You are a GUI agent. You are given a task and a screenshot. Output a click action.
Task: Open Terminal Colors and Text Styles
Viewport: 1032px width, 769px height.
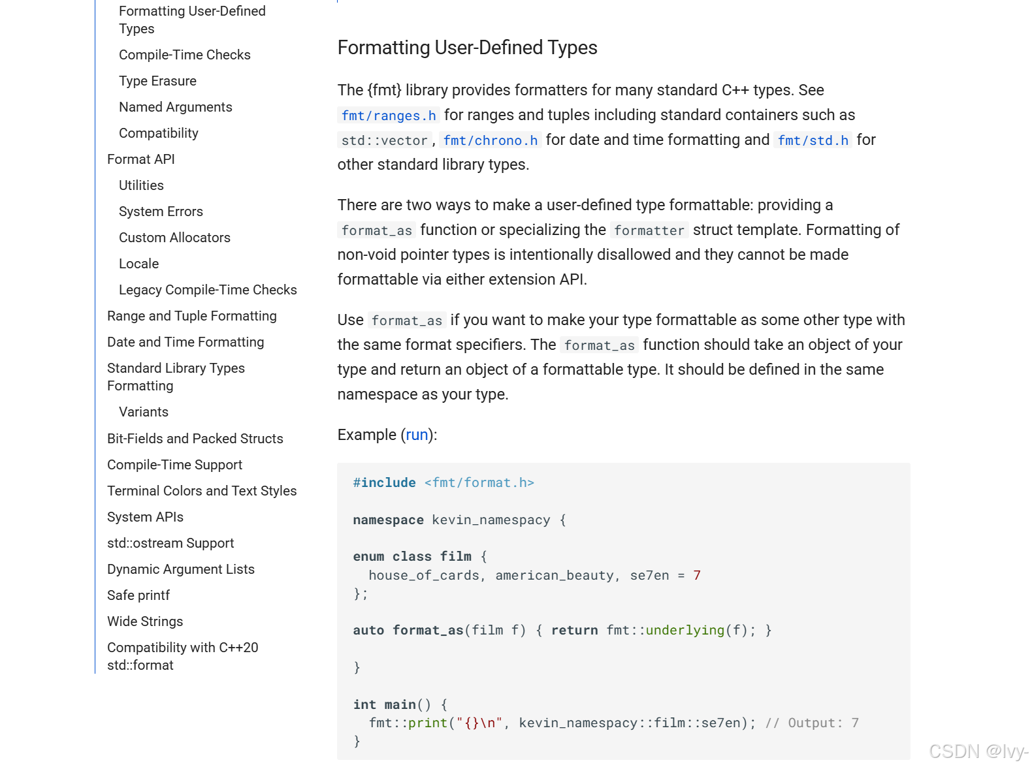coord(202,491)
